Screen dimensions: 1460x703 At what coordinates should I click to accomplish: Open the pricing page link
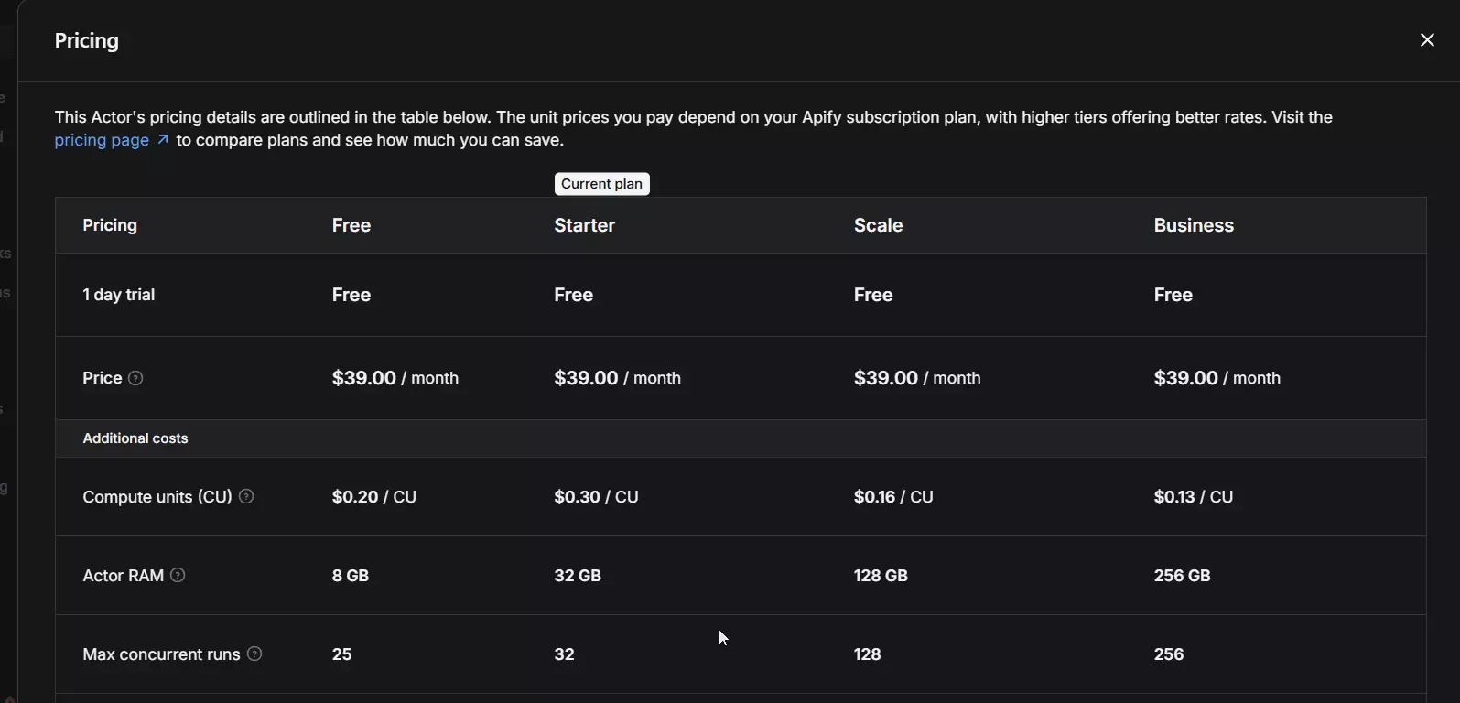pyautogui.click(x=112, y=140)
